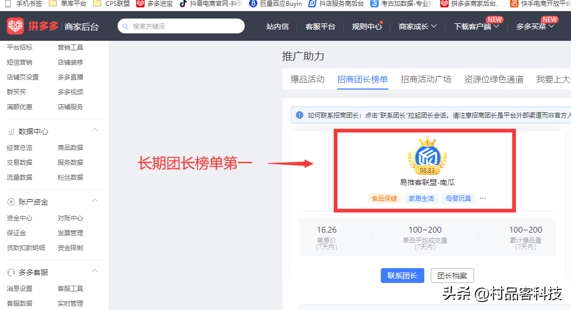The height and width of the screenshot is (310, 571).
Task: Click the 快手电商开放平台 bookmark icon
Action: (514, 4)
